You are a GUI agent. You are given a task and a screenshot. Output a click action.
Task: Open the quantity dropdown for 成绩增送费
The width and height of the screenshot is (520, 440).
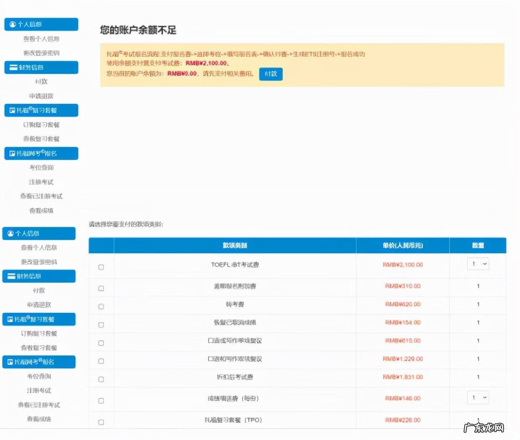[x=478, y=398]
